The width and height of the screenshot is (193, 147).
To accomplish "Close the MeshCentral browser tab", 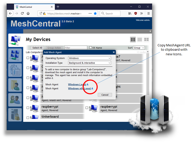I will pos(52,7).
